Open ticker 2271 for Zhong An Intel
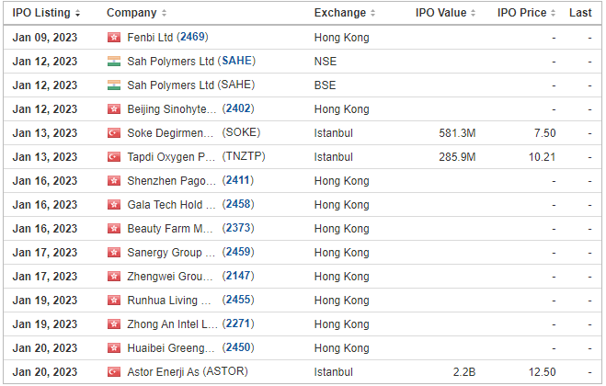This screenshot has height=386, width=606. [x=238, y=324]
